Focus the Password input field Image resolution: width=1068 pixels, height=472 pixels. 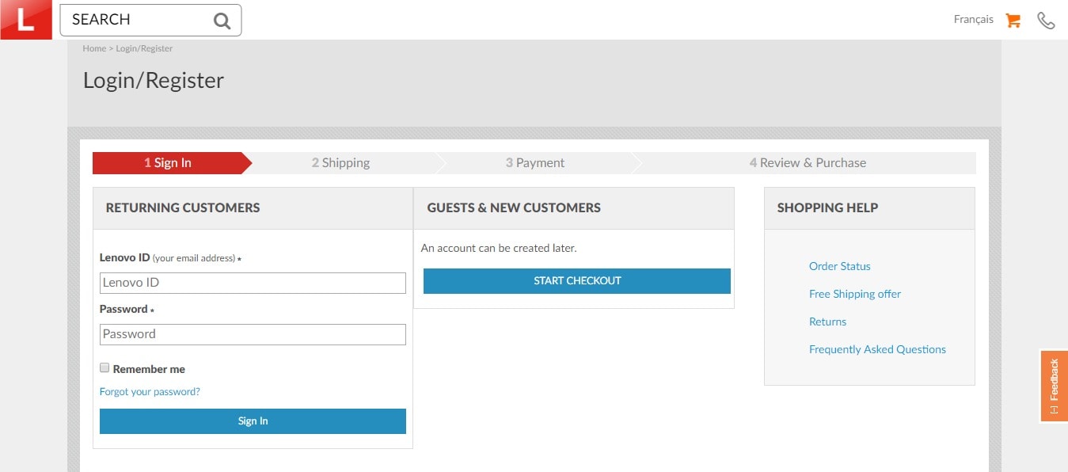coord(253,334)
